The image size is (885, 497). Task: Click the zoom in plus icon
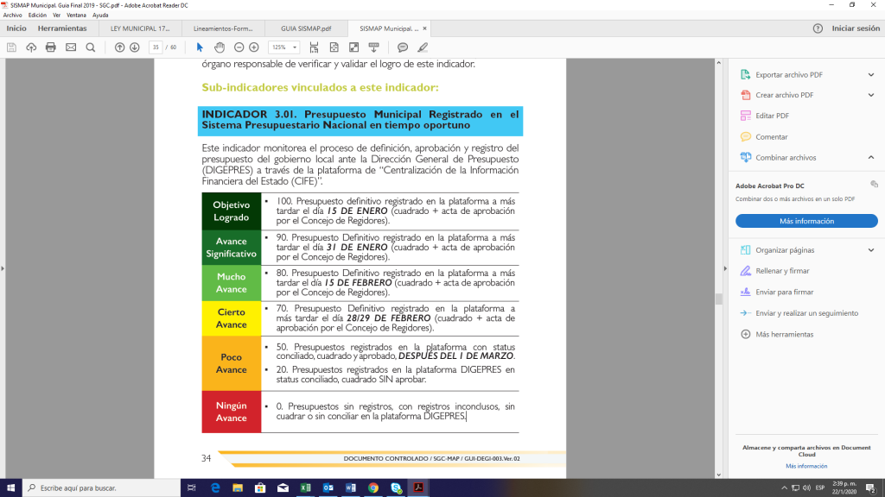click(x=254, y=47)
